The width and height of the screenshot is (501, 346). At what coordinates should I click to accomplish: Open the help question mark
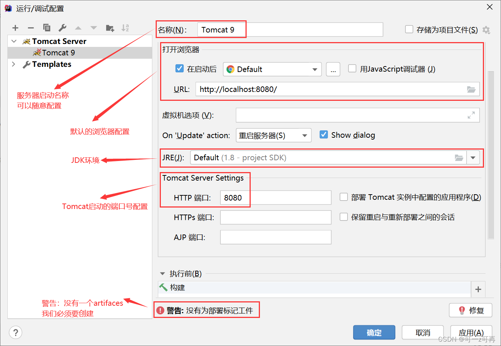[16, 332]
